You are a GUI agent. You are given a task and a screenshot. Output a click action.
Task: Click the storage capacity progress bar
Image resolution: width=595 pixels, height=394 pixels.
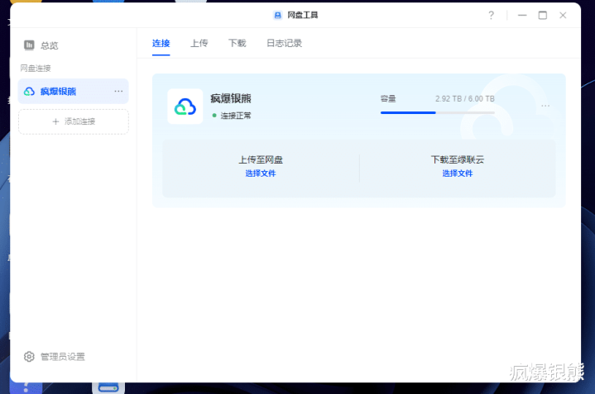(x=437, y=112)
